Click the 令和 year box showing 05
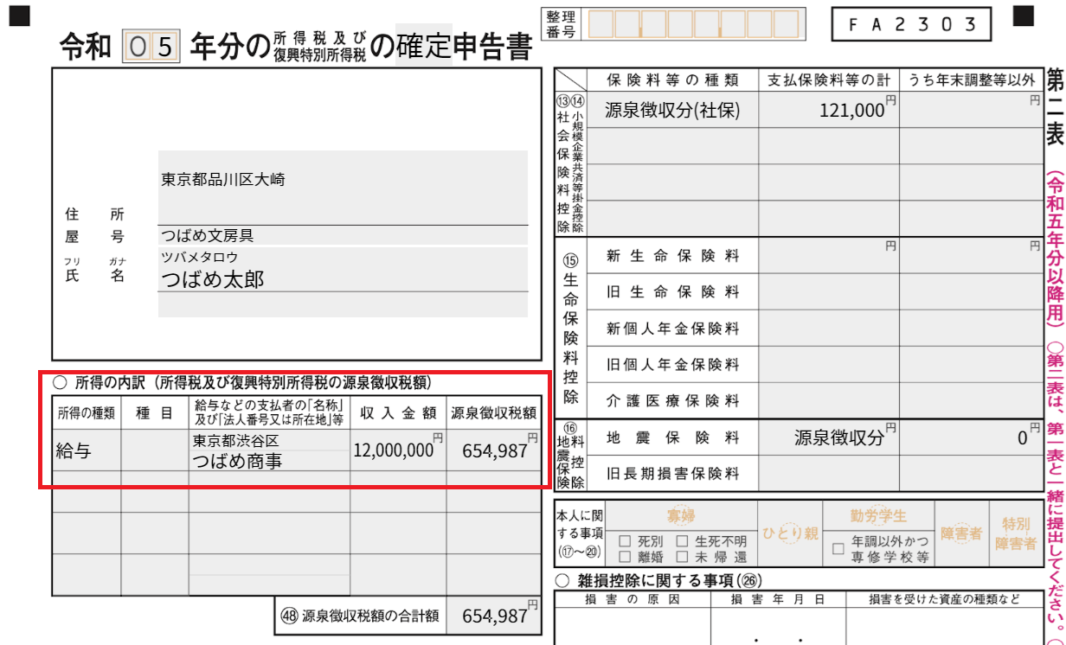 coord(151,47)
